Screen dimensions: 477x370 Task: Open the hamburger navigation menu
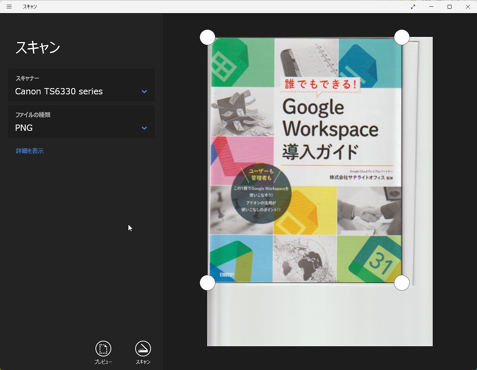coord(9,7)
